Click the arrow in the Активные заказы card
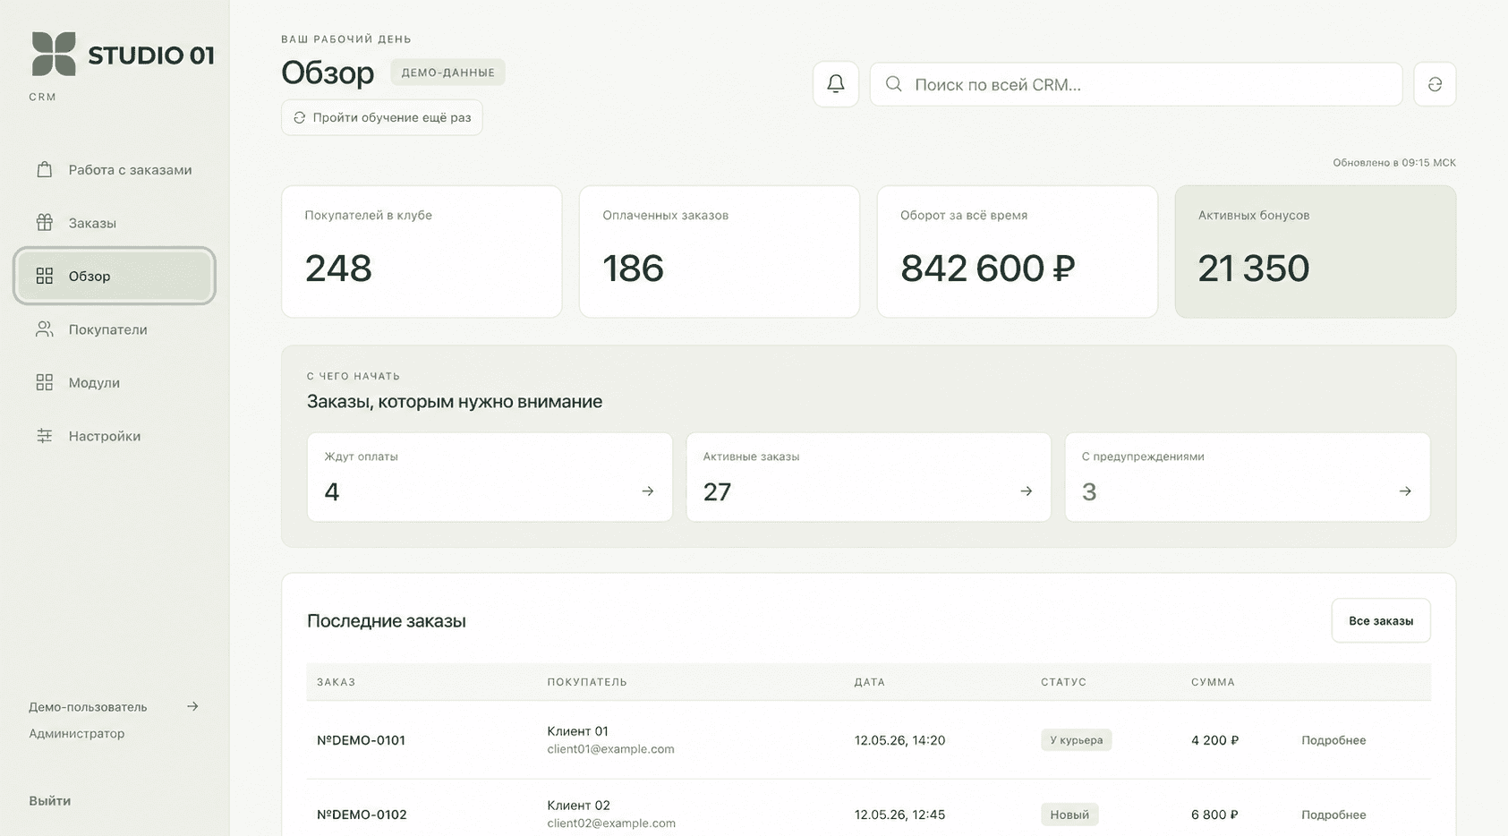Screen dimensions: 1508x836 tap(1027, 491)
